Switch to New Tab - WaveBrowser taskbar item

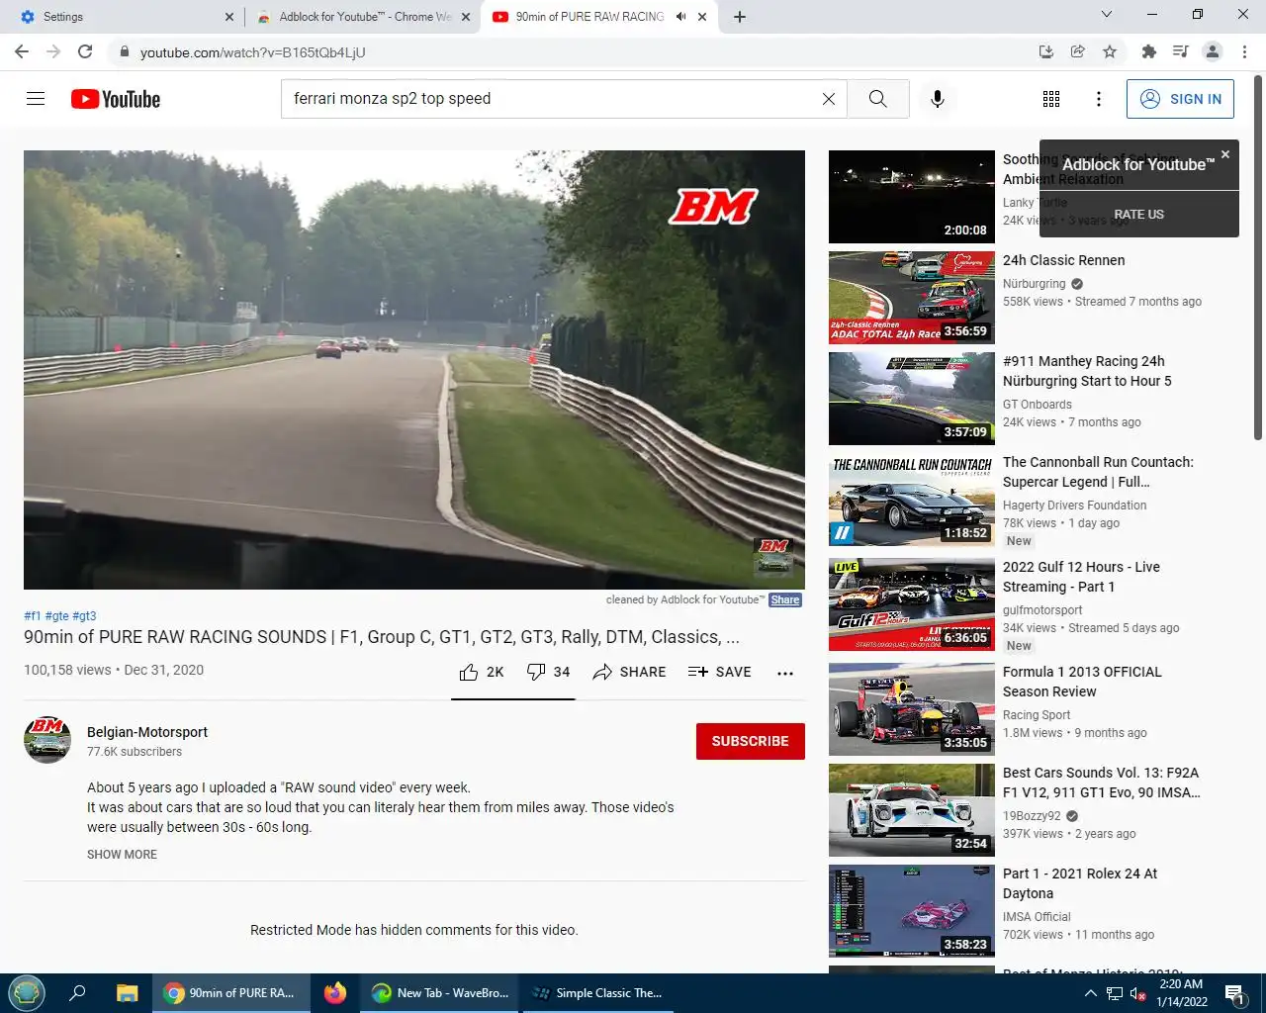click(440, 993)
